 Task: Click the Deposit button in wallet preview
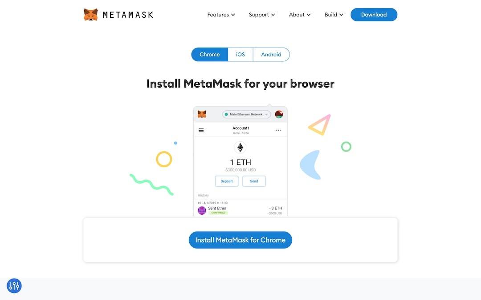tap(227, 181)
